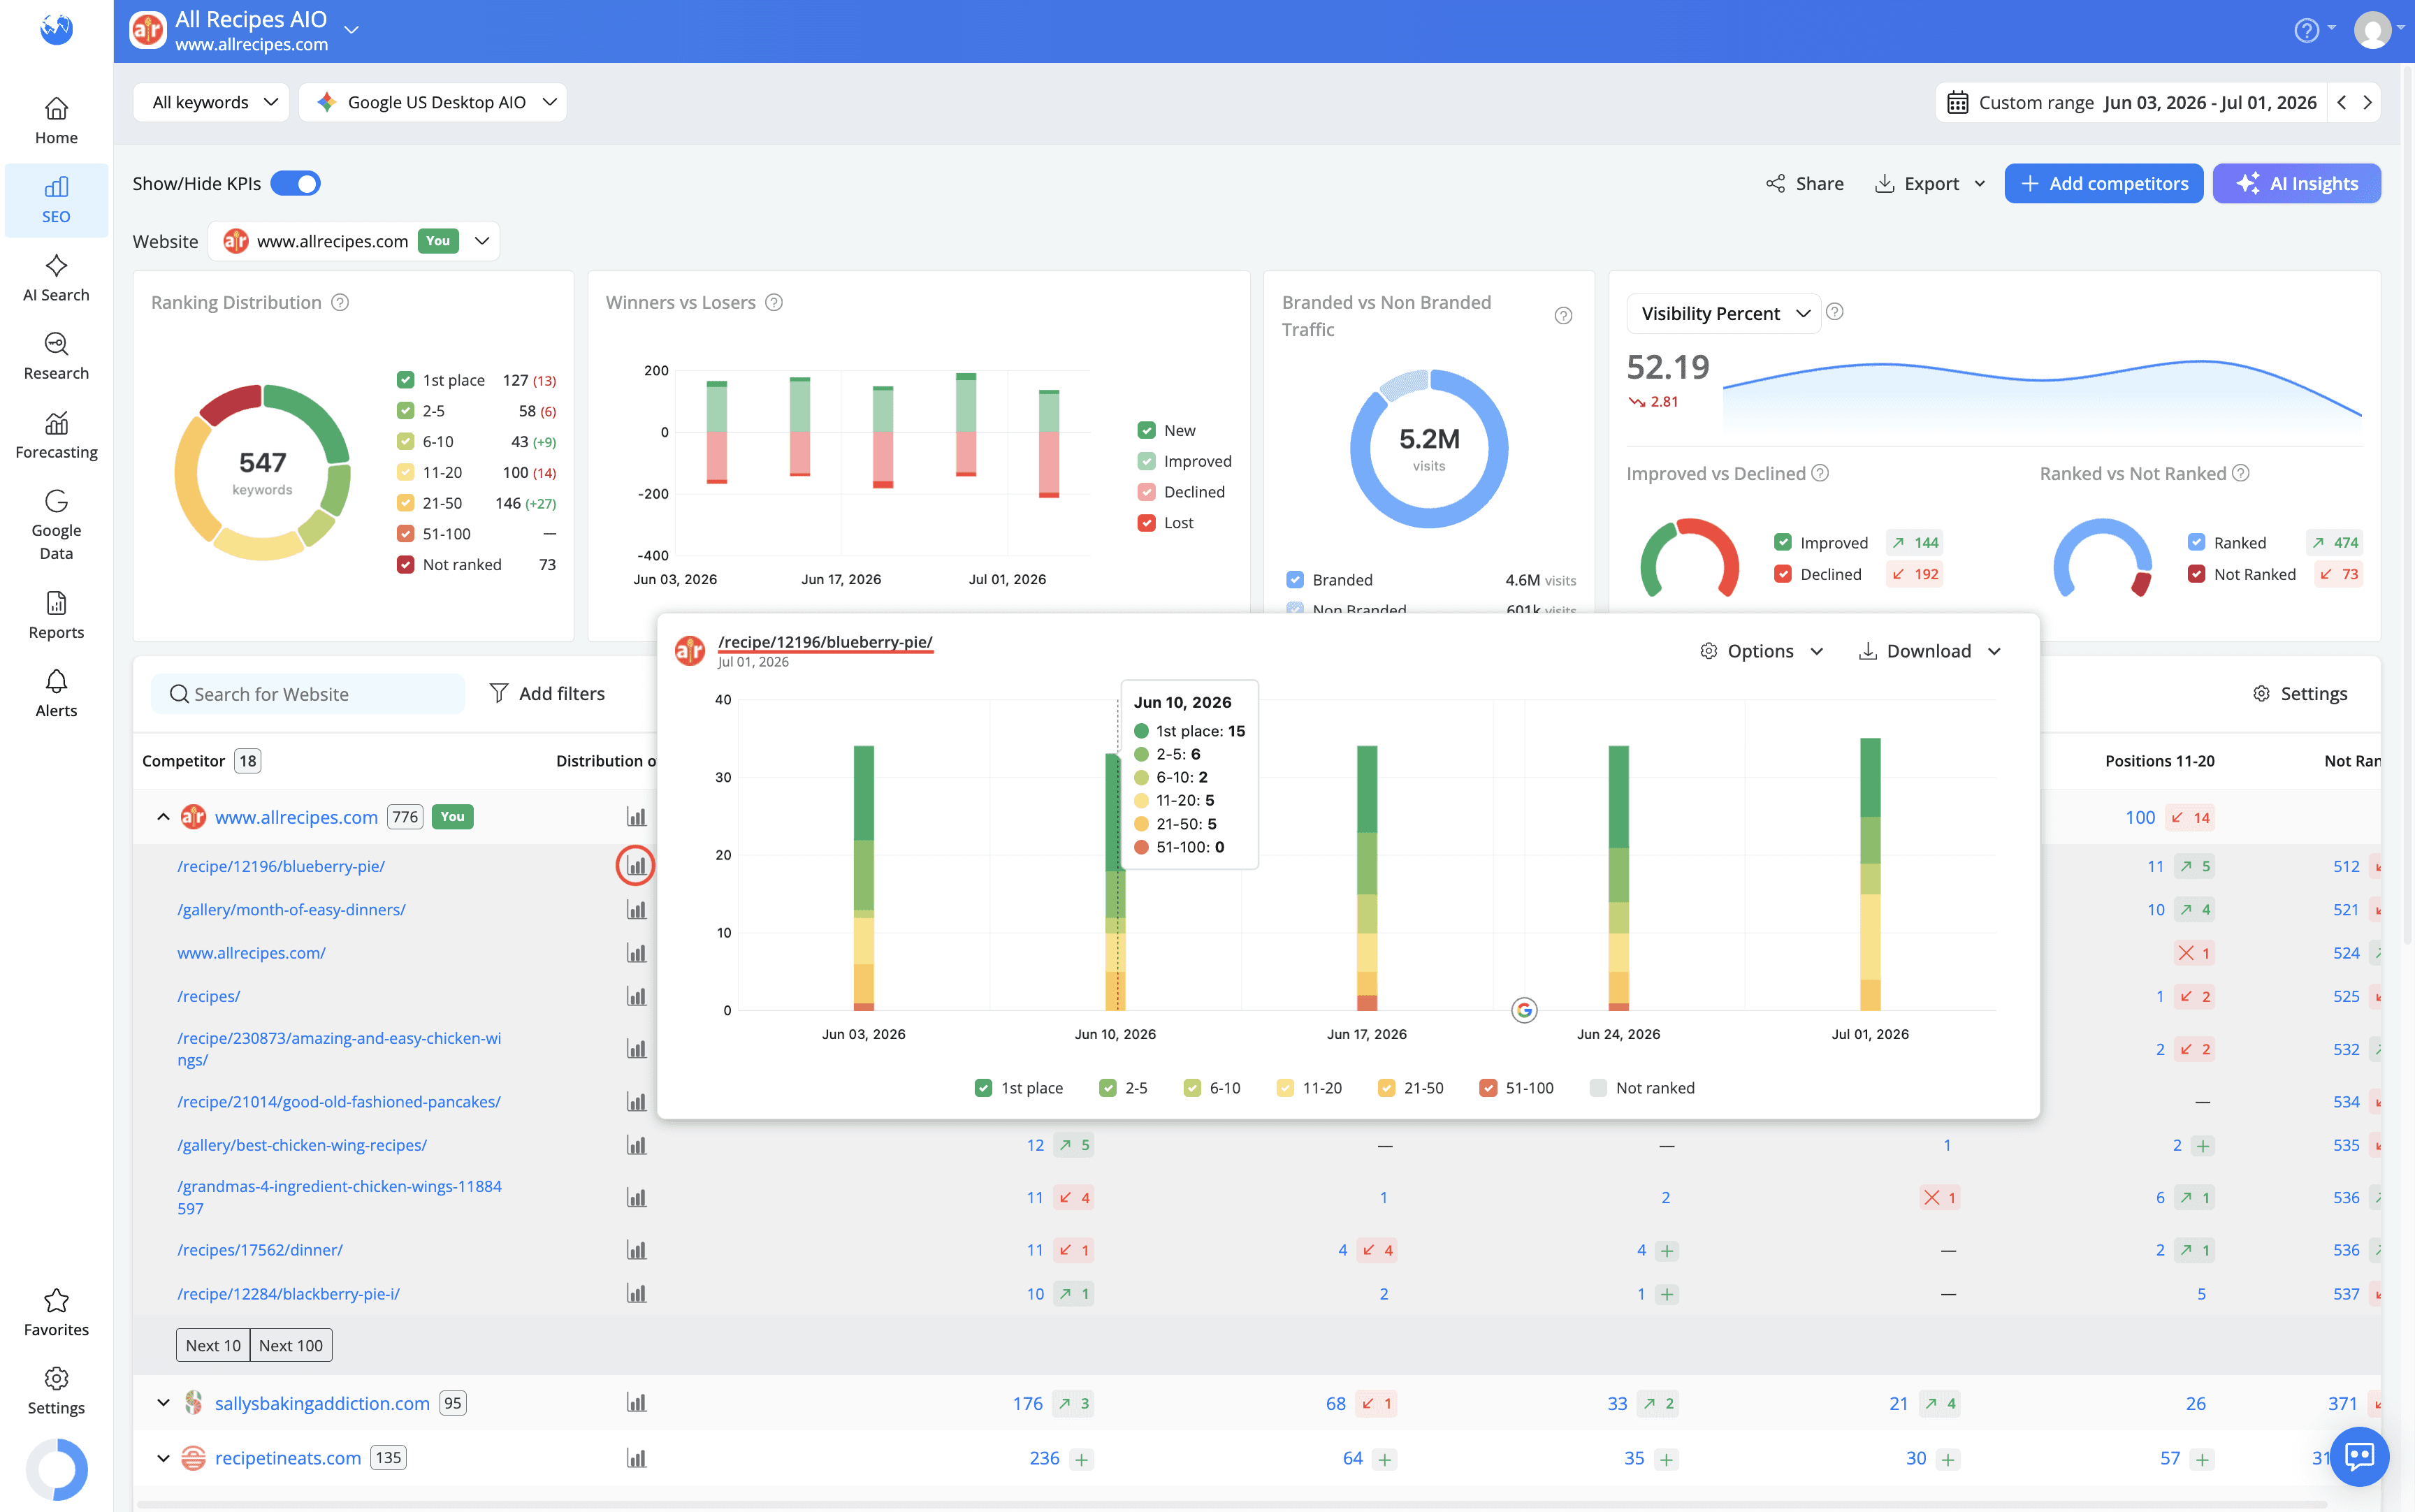
Task: Open the Home section in sidebar
Action: [x=56, y=121]
